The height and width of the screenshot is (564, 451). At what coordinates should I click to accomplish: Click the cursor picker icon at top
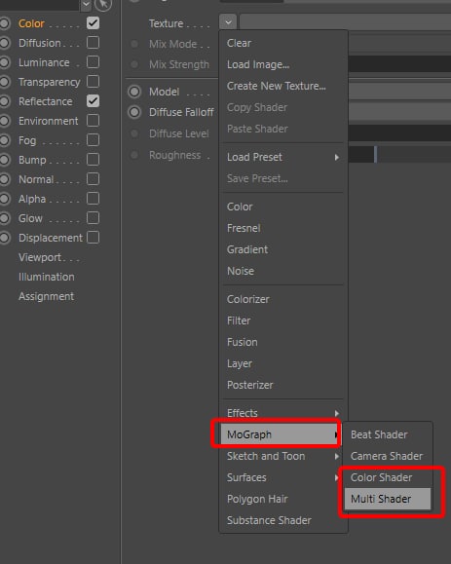point(103,4)
